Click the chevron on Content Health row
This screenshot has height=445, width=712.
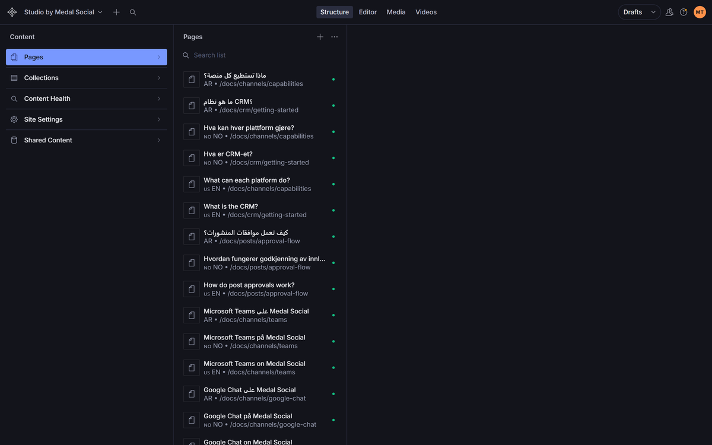click(x=158, y=98)
